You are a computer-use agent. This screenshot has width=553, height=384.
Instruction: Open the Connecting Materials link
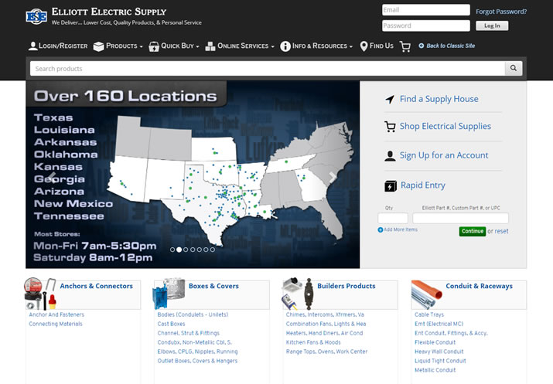56,324
